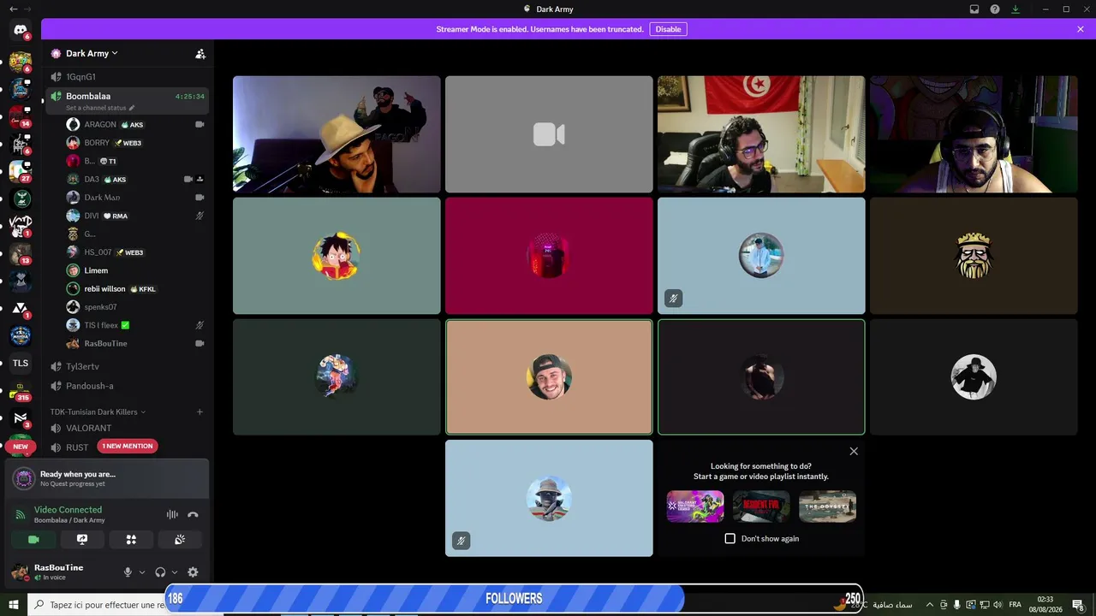Viewport: 1096px width, 616px height.
Task: Focus the video tile with Tunisian flag
Action: pyautogui.click(x=761, y=134)
